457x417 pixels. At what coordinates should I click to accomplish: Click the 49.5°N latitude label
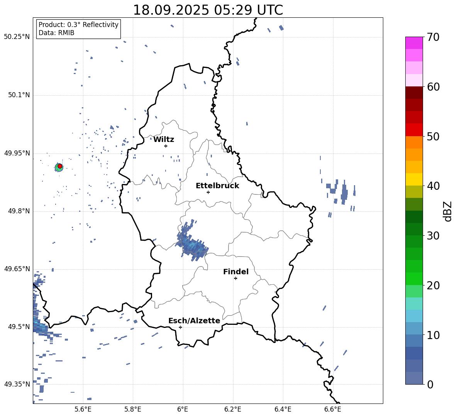(19, 327)
